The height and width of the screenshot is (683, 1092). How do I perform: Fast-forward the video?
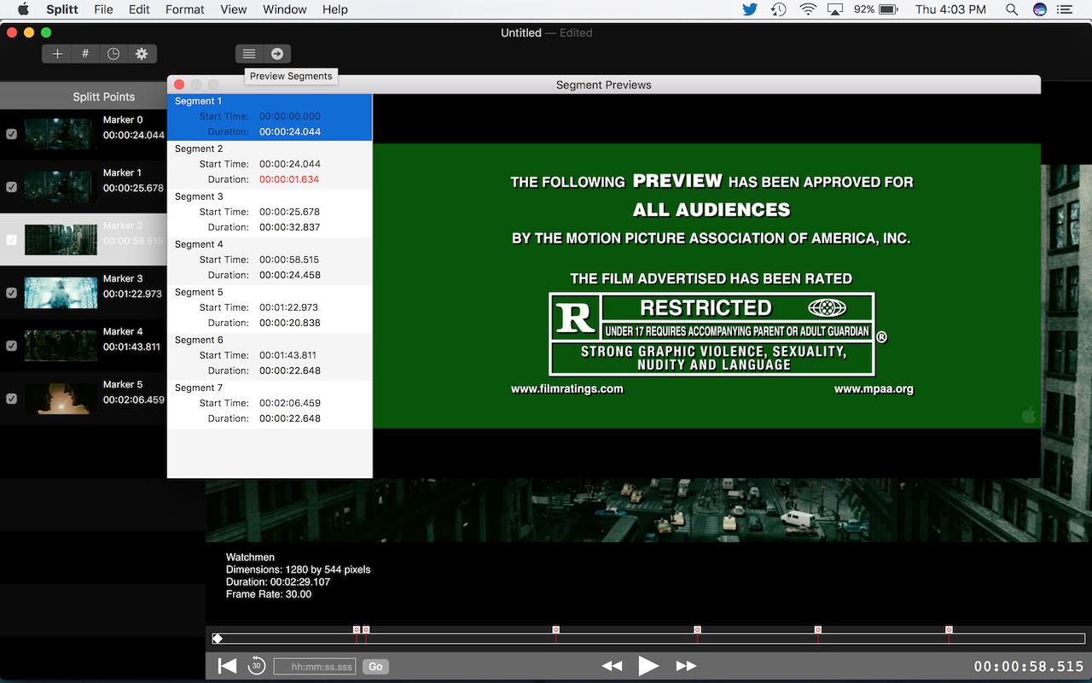click(x=686, y=666)
